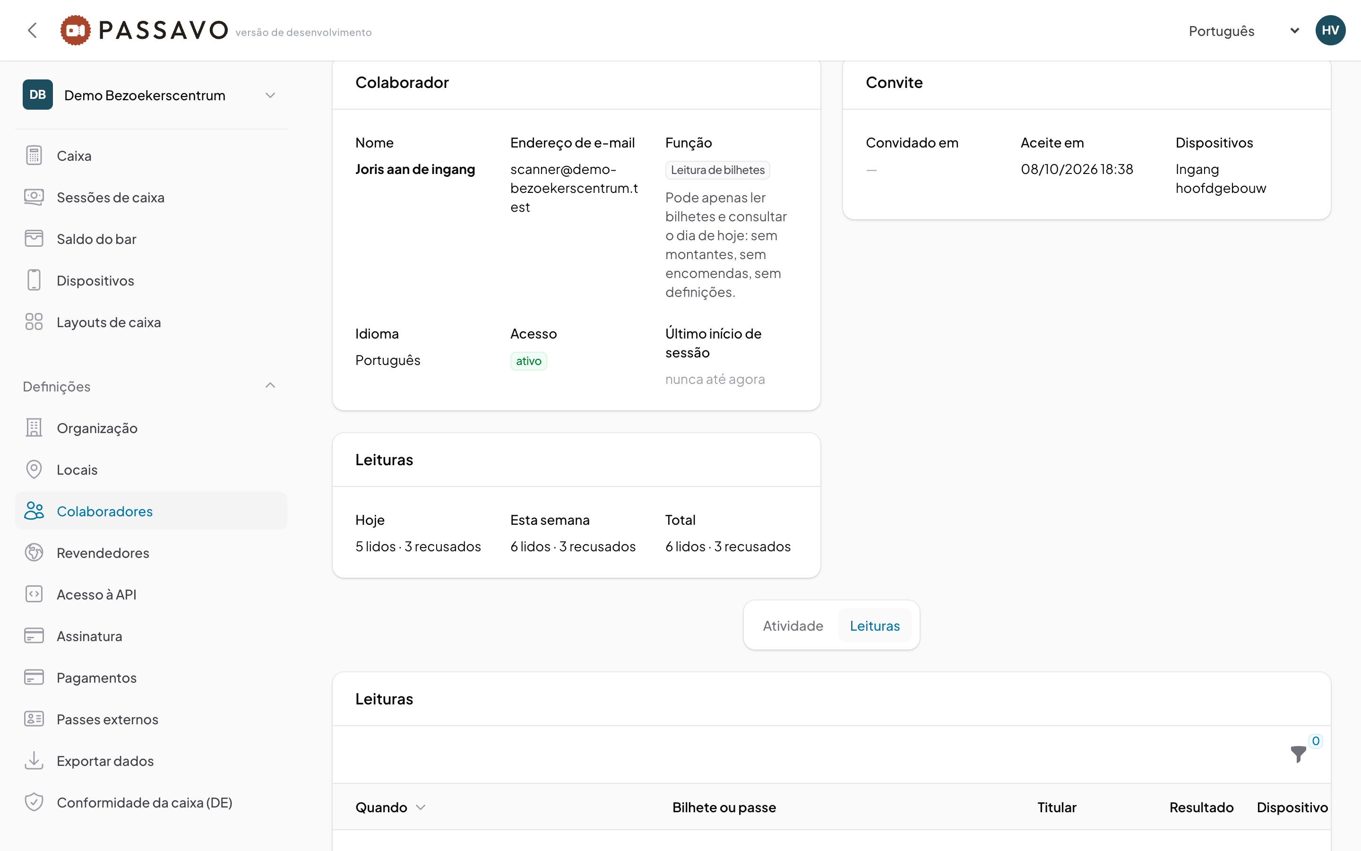Click the Pagamentos card icon
This screenshot has width=1361, height=851.
pyautogui.click(x=34, y=677)
